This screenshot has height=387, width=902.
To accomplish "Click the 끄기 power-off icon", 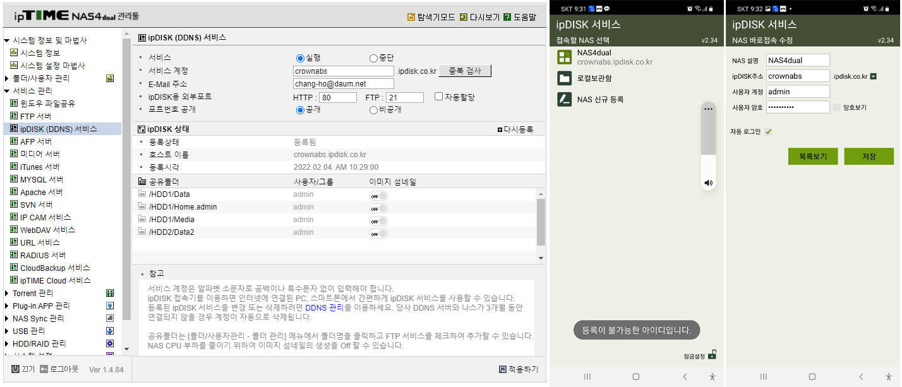I will [15, 369].
